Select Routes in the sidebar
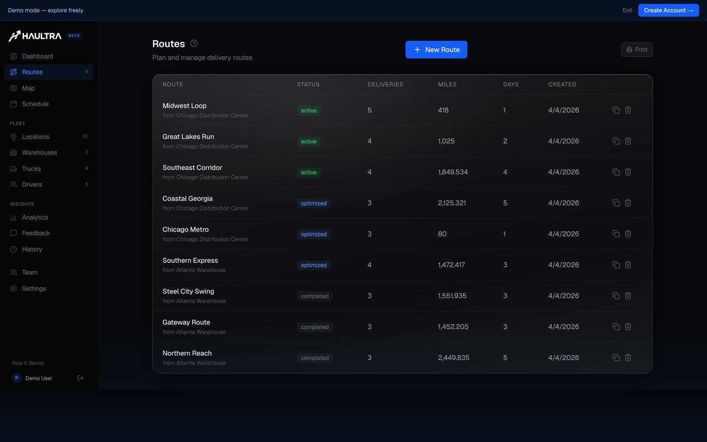707x442 pixels. point(48,72)
